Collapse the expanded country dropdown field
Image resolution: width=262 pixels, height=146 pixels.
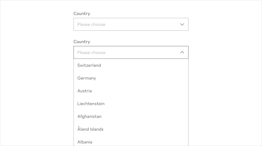click(x=131, y=52)
